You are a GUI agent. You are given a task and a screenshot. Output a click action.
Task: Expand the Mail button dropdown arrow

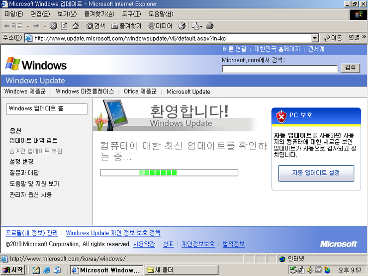(x=201, y=26)
